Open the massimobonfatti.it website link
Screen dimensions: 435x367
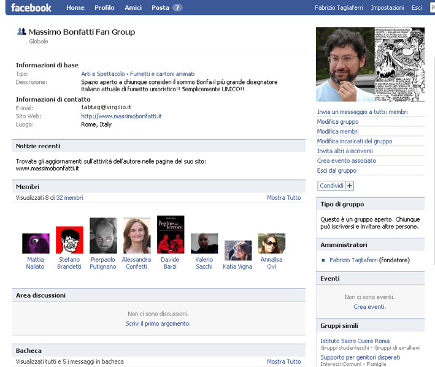(121, 116)
